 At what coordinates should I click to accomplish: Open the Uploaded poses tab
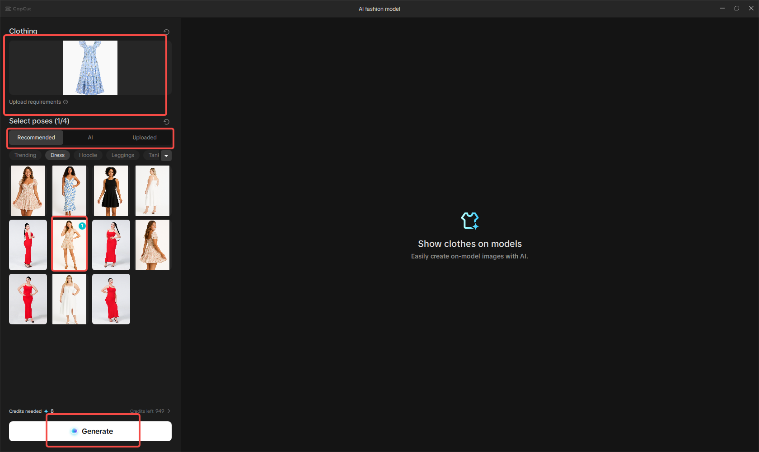(x=144, y=137)
